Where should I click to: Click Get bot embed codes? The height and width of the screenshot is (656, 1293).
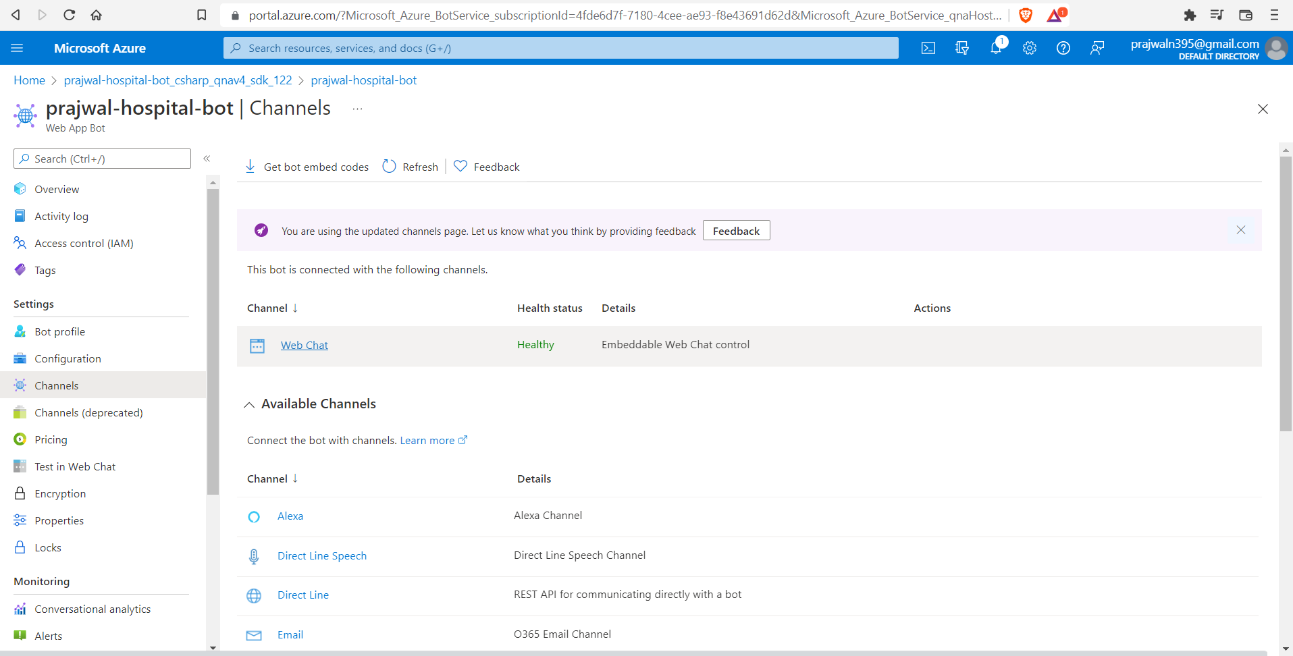tap(315, 167)
